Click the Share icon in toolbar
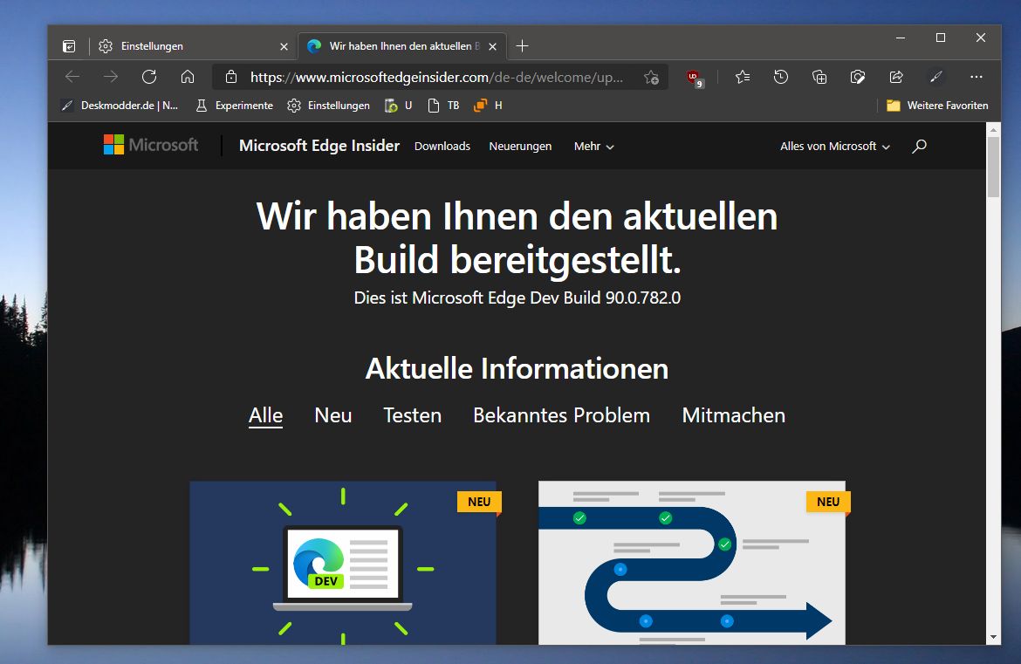1021x664 pixels. pyautogui.click(x=896, y=77)
